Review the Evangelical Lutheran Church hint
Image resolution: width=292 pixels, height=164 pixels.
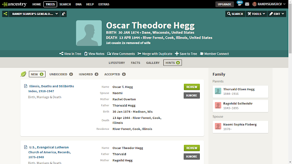[192, 148]
